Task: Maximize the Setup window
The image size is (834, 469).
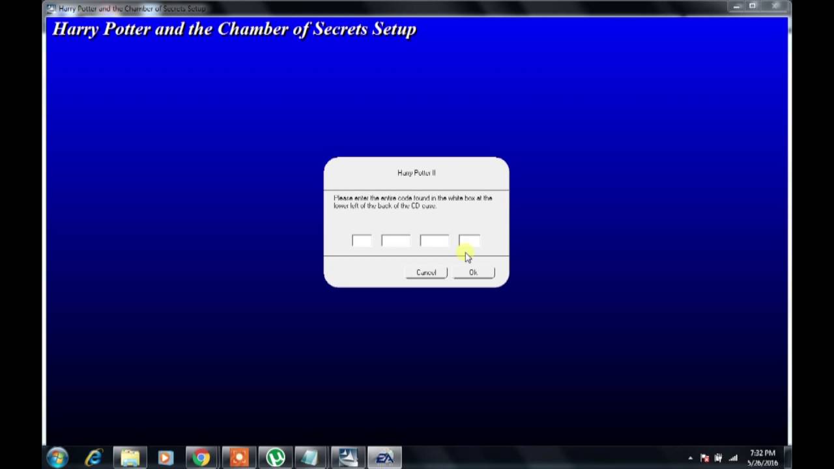Action: point(753,7)
